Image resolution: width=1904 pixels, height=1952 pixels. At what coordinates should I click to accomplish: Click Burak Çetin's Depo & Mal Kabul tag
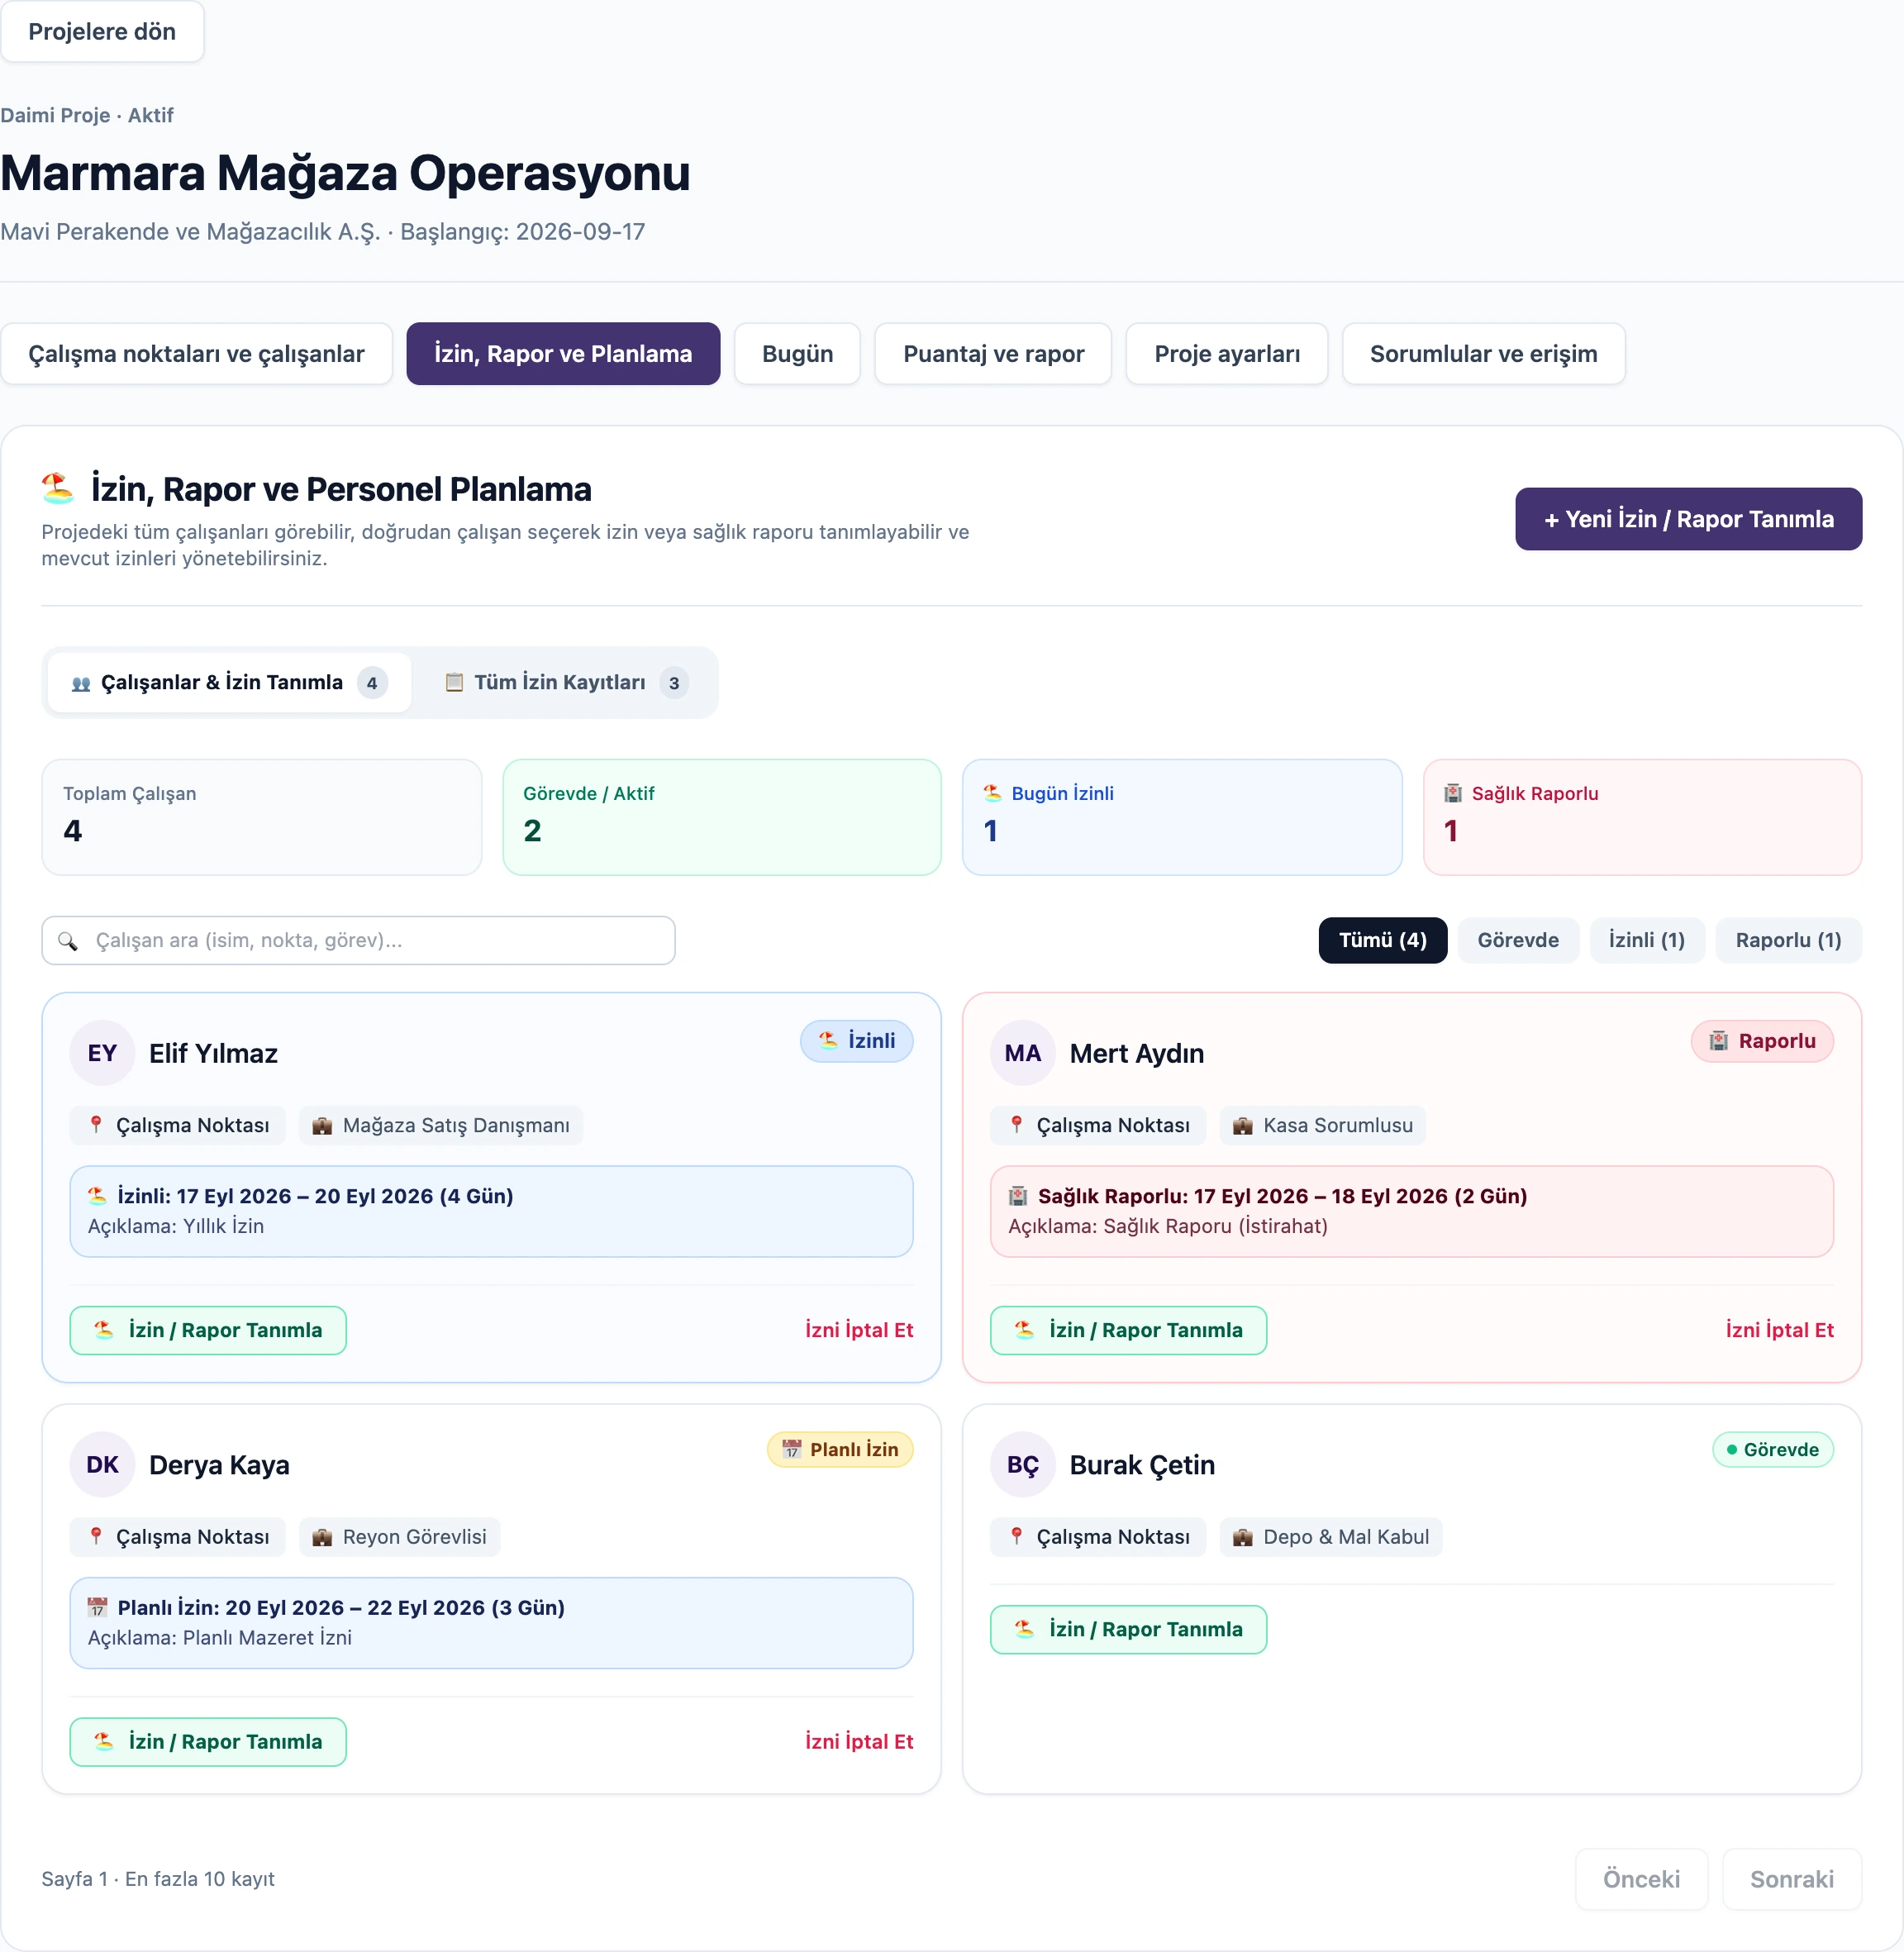(1331, 1537)
